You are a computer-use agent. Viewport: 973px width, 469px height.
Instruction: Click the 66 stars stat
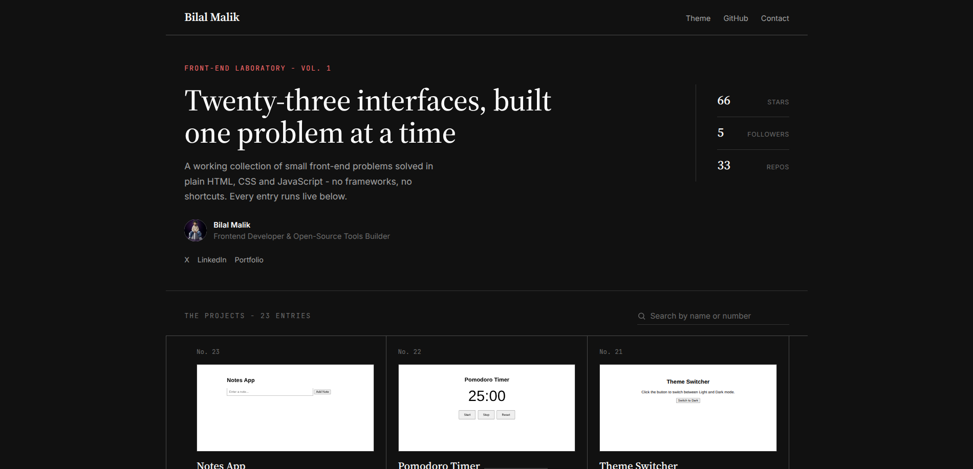[753, 101]
